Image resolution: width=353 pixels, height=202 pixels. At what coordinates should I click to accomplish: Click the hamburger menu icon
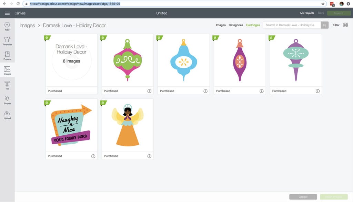click(7, 13)
